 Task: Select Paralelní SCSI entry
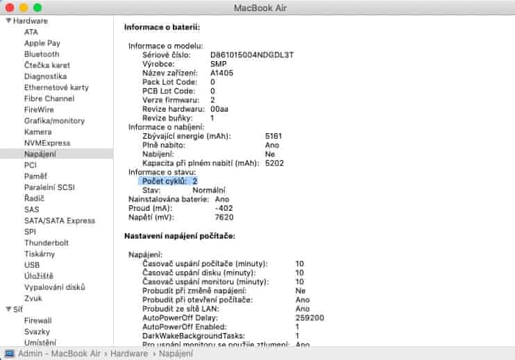coord(49,187)
